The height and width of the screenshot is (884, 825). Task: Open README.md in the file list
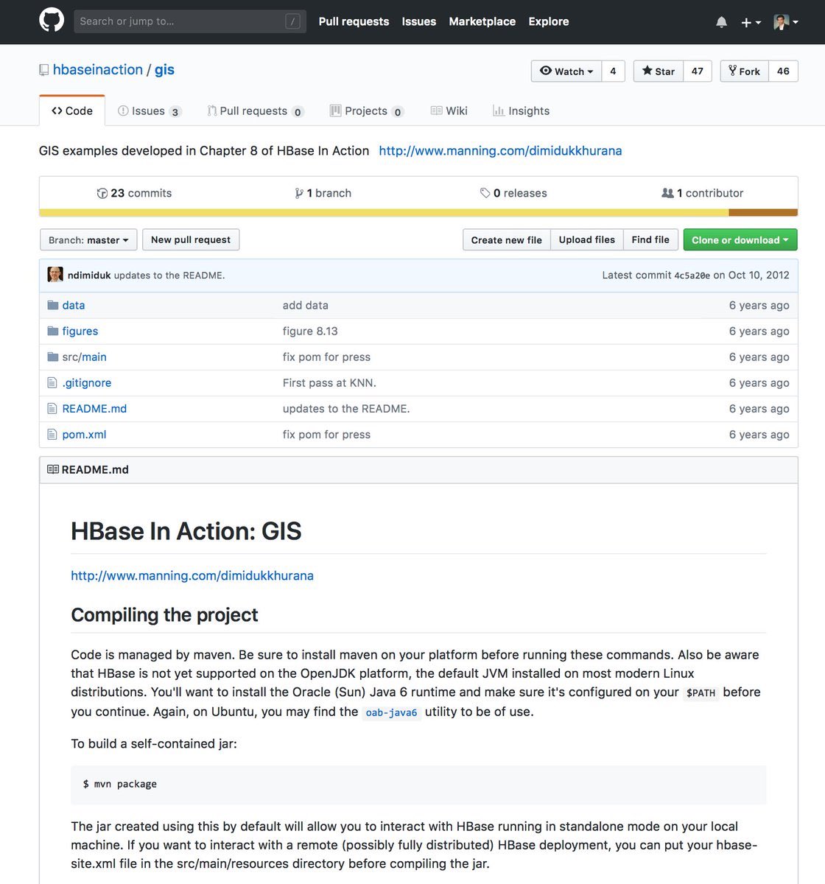click(94, 408)
